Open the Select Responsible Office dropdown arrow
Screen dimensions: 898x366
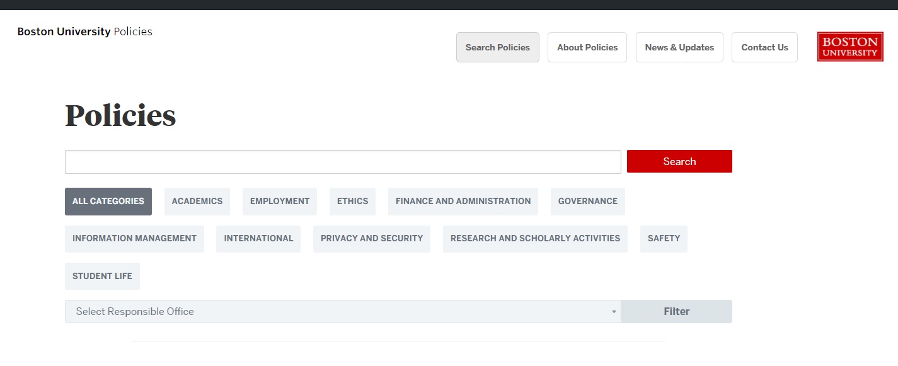click(614, 312)
